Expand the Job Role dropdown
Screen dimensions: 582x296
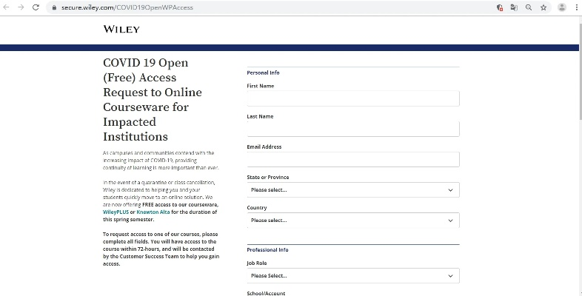coord(352,276)
